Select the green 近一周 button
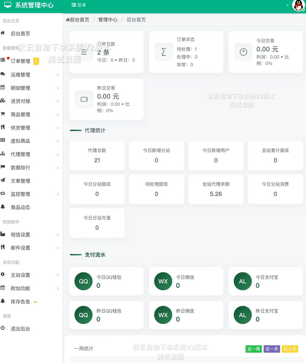Screen dimensions: 306x363 pos(254,349)
